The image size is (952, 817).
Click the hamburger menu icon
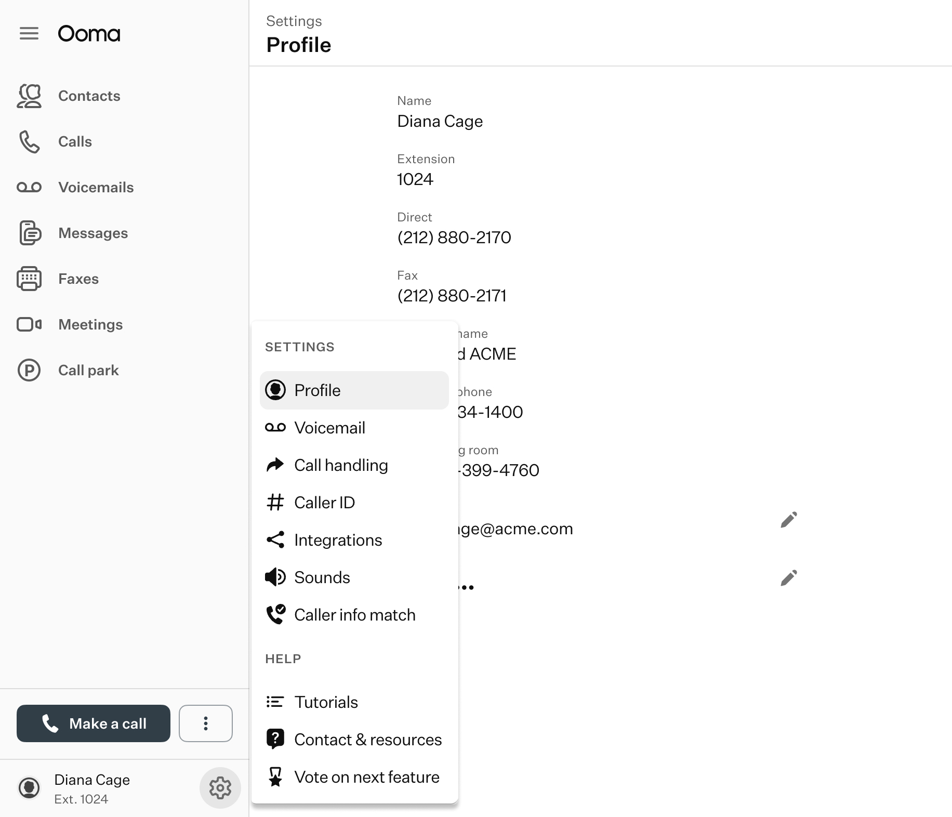pos(29,34)
